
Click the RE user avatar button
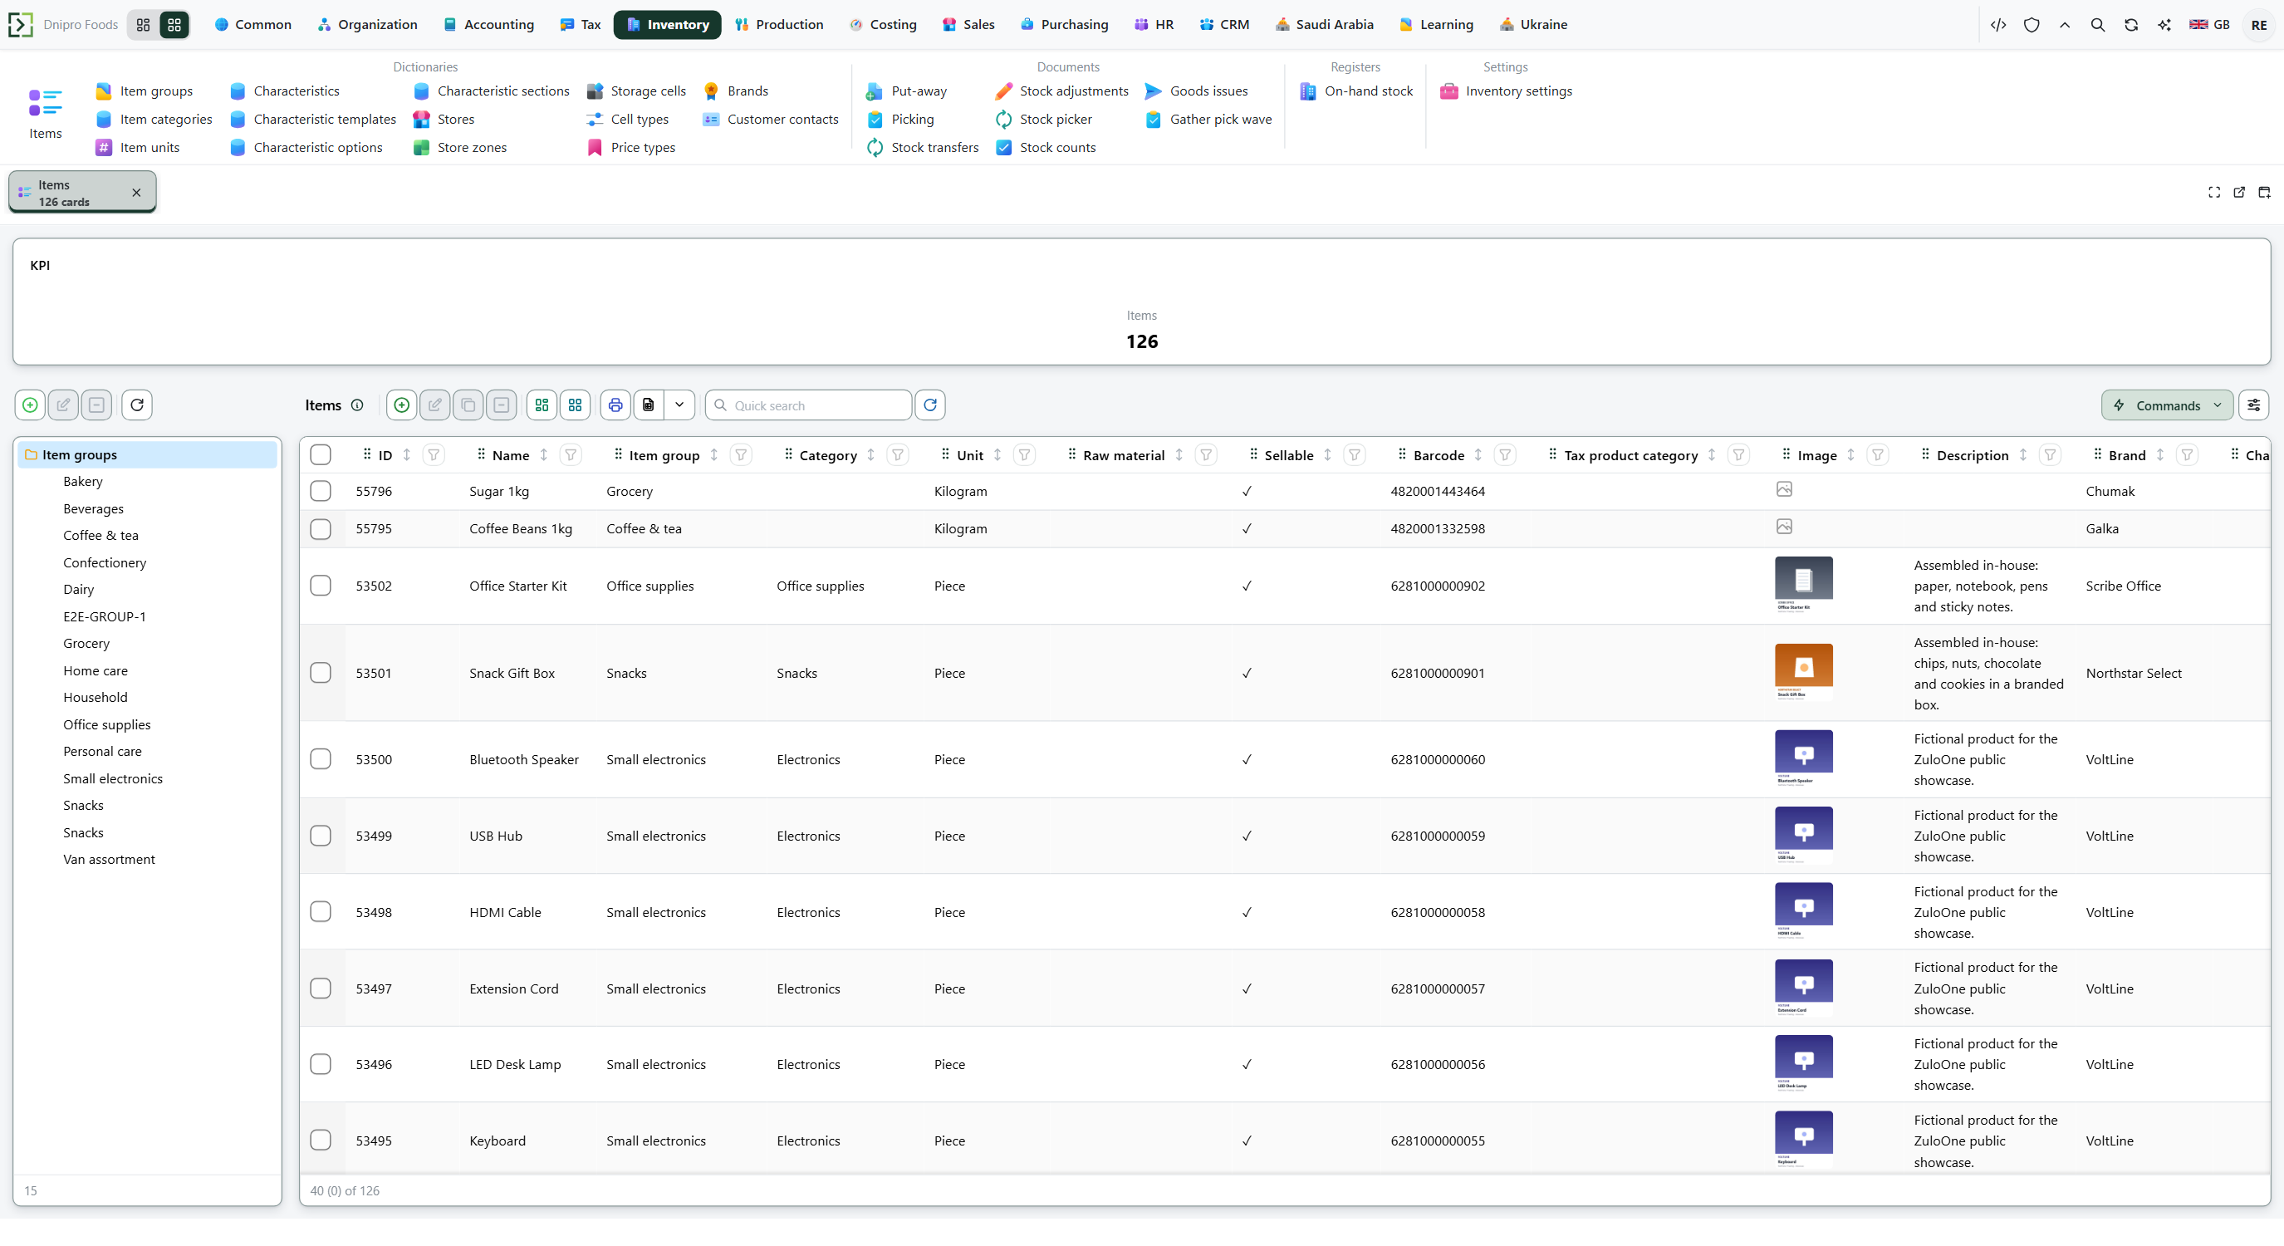click(x=2259, y=25)
